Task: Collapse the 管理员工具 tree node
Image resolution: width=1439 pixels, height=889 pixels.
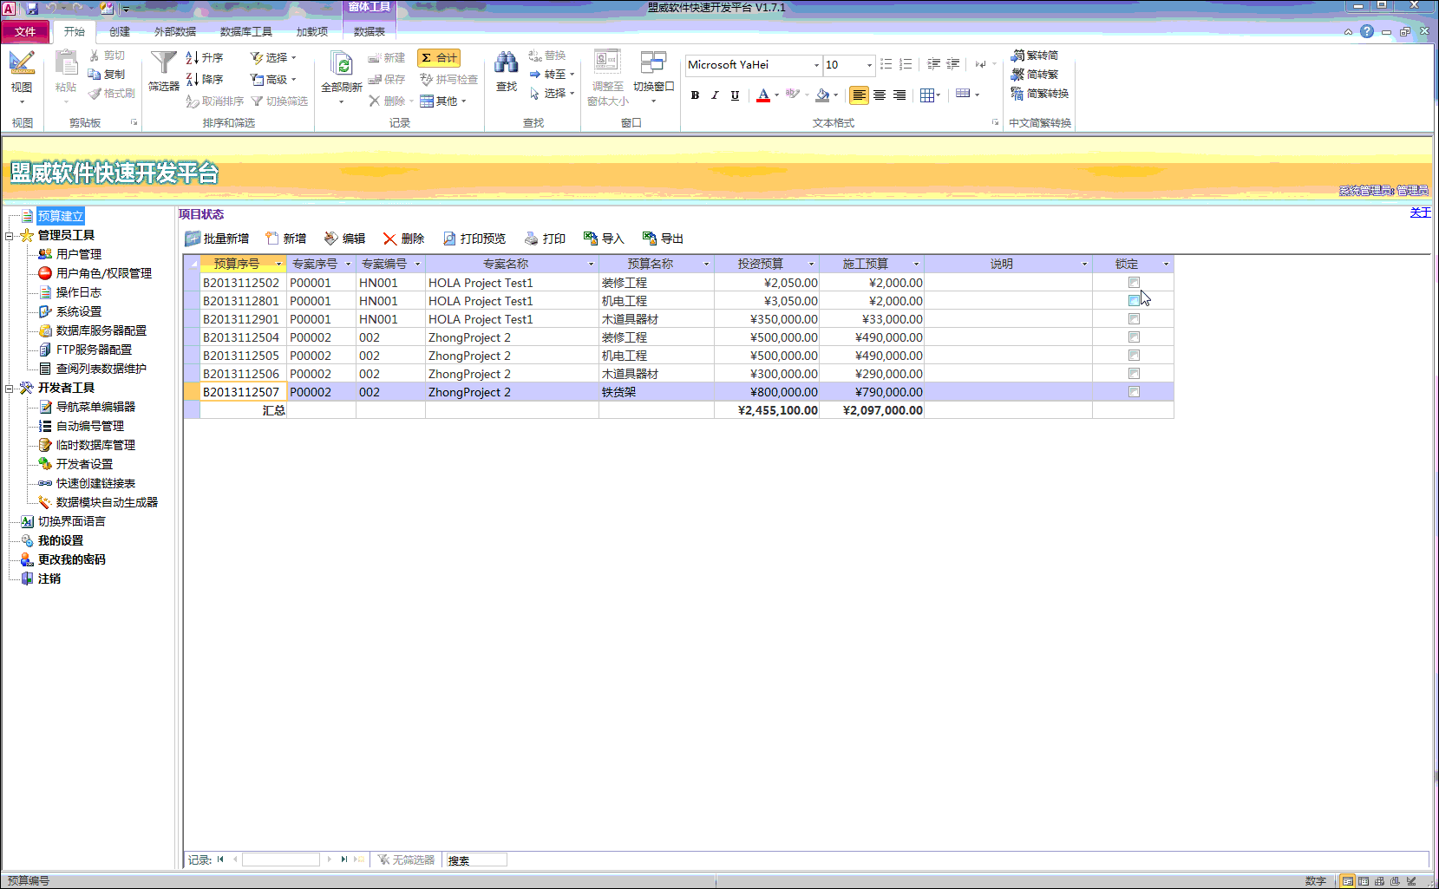Action: click(10, 235)
